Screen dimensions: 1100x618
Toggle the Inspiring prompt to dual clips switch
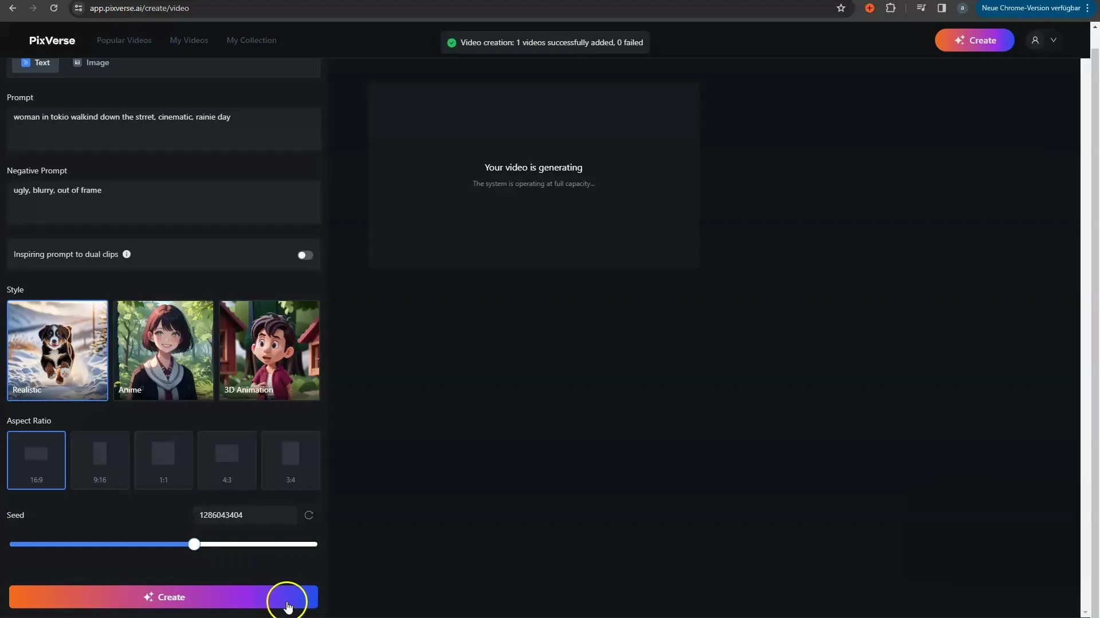[x=305, y=255]
